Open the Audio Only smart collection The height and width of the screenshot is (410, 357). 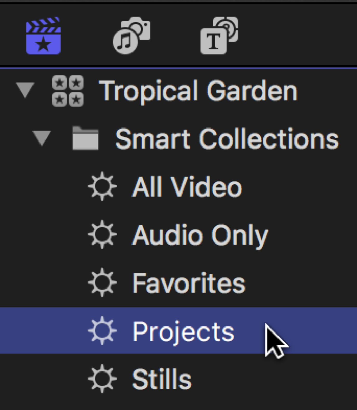click(200, 235)
